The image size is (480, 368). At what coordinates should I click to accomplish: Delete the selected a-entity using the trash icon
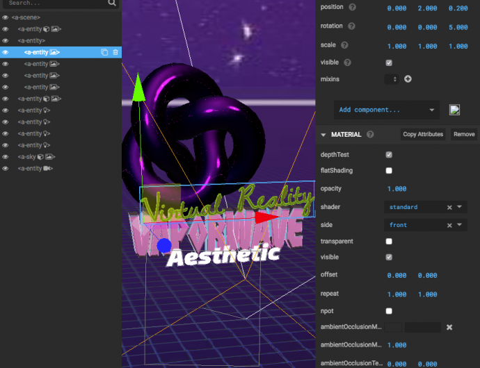tap(115, 52)
